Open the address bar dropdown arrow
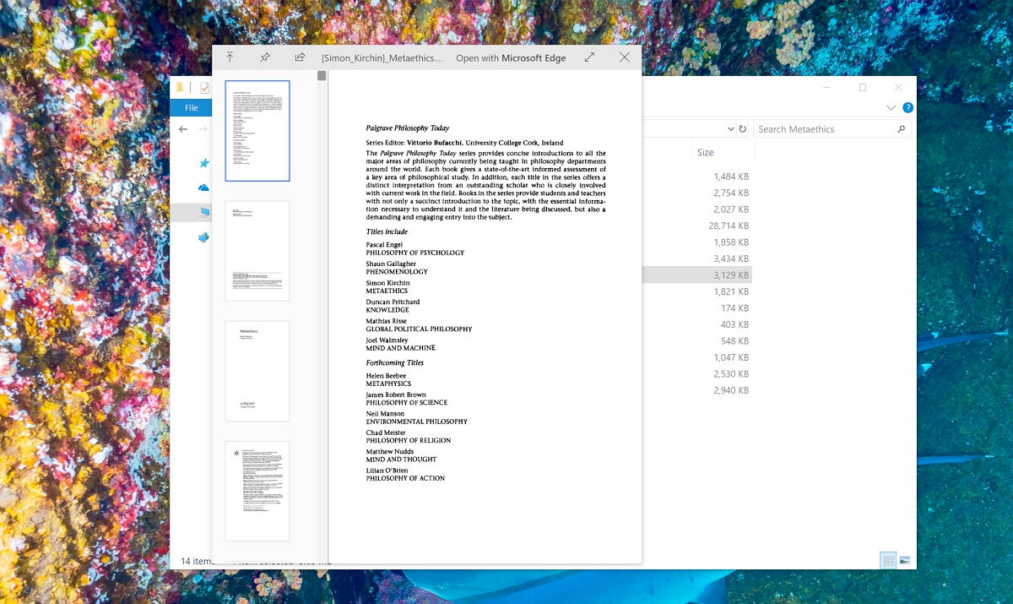This screenshot has width=1013, height=604. coord(732,128)
